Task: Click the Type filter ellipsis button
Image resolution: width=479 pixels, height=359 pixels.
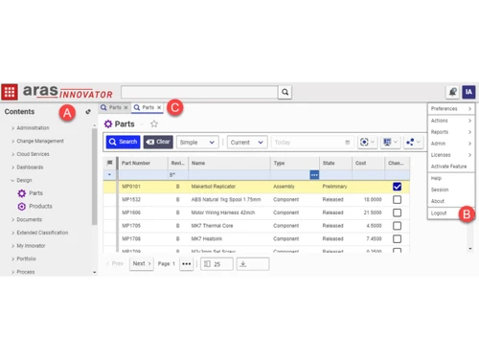Action: coord(314,175)
